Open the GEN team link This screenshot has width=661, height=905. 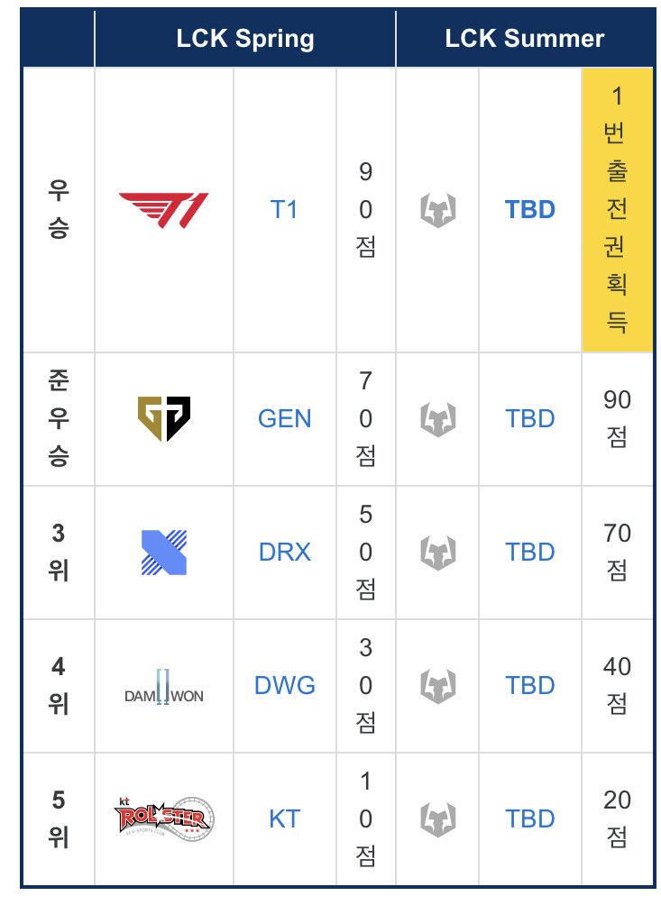click(x=285, y=418)
